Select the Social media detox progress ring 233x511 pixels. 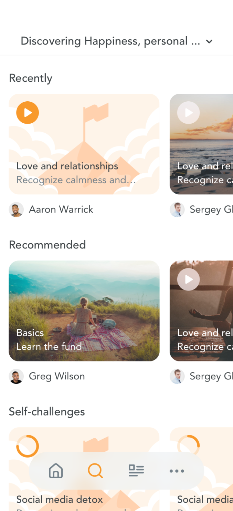[x=28, y=446]
